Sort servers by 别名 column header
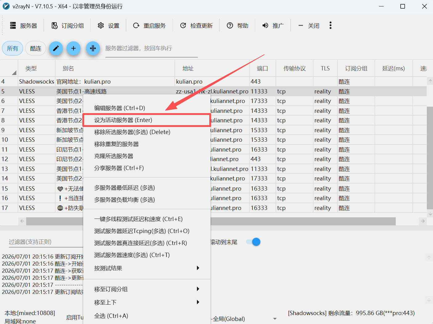This screenshot has width=433, height=324. click(x=115, y=68)
